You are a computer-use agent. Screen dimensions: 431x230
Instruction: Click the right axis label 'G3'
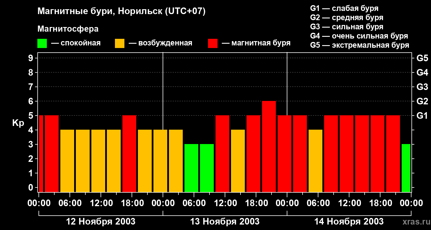tap(422, 87)
